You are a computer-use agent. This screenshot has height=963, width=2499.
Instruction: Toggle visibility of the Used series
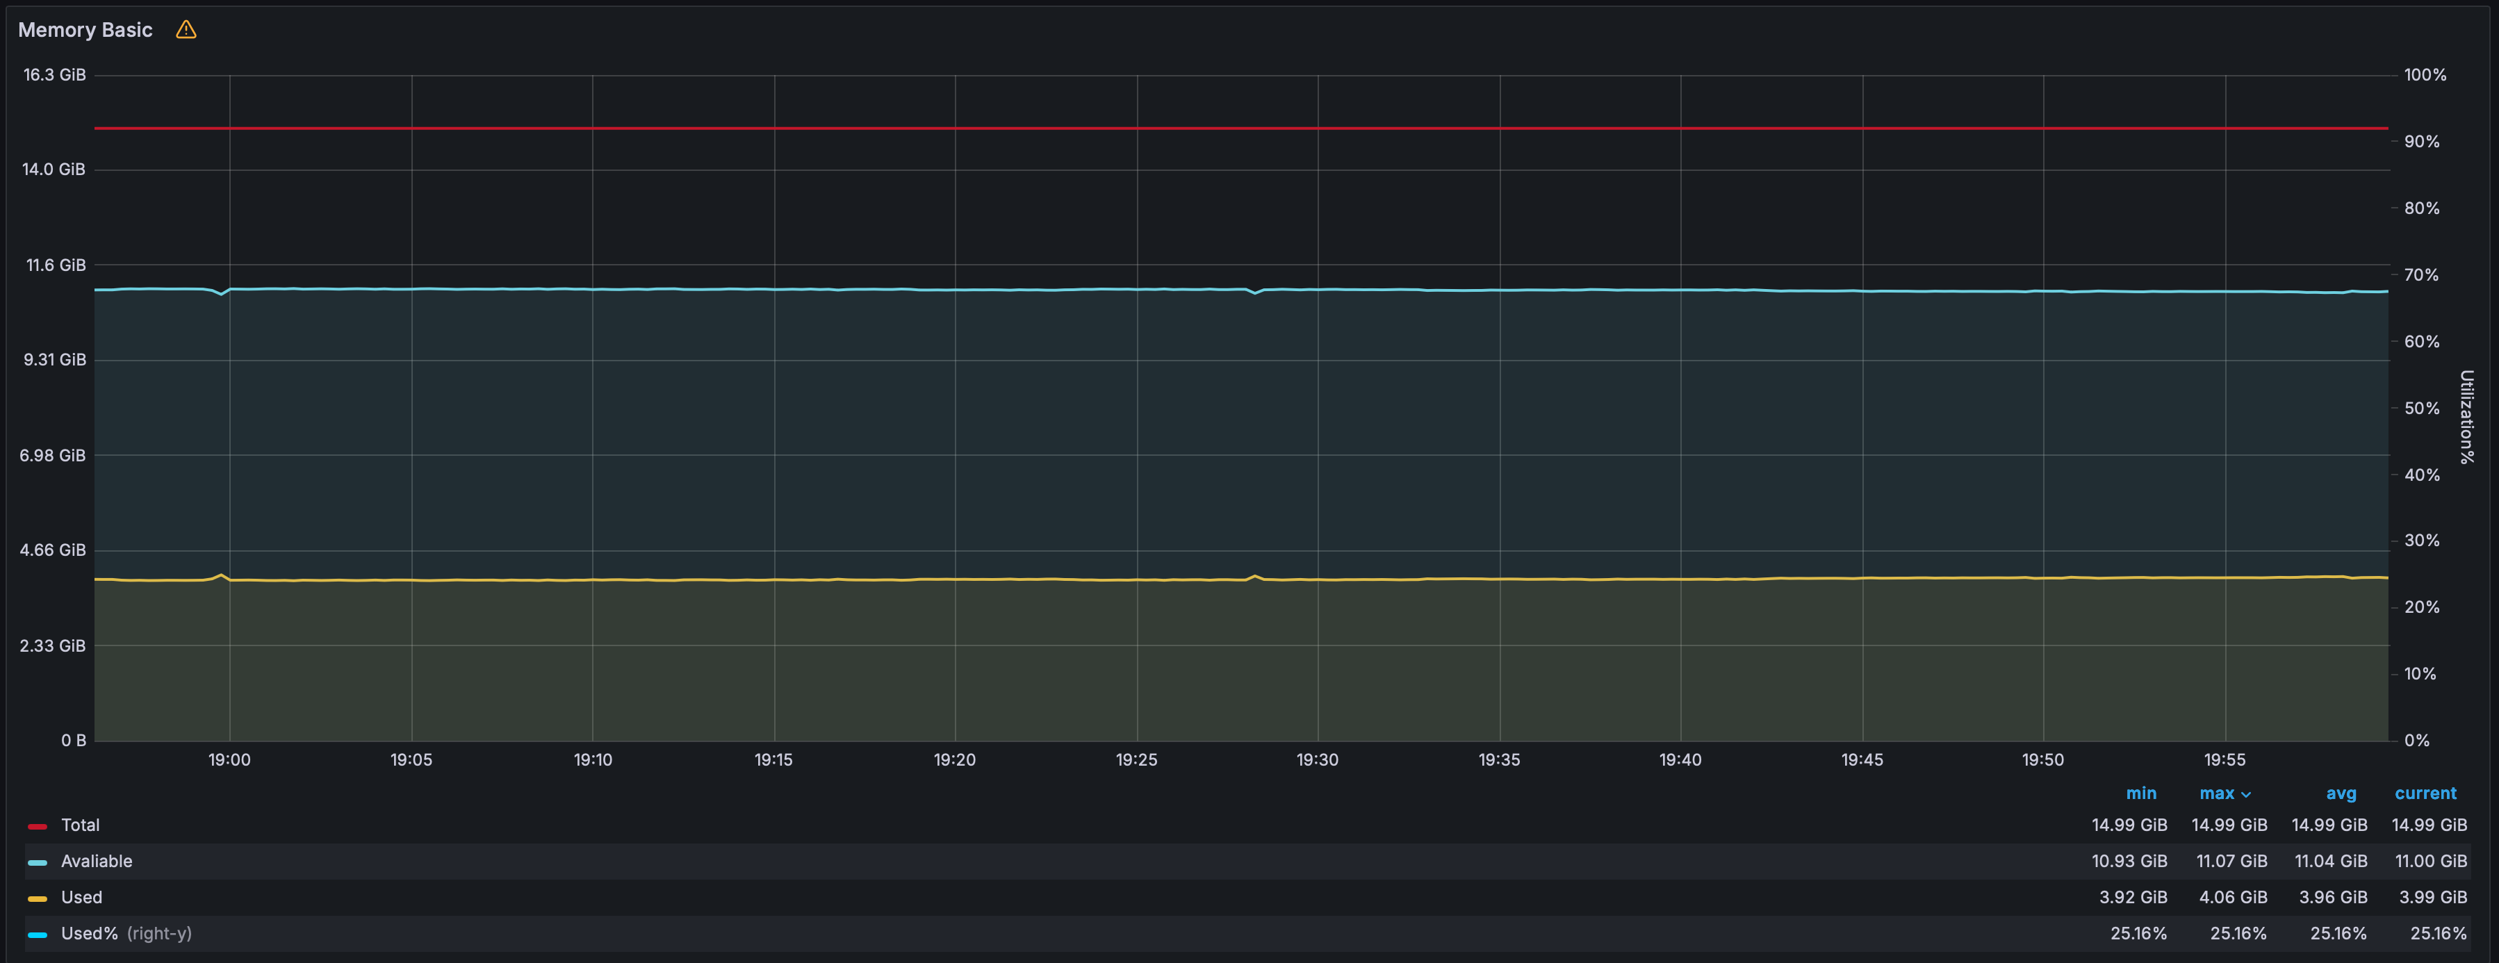(x=81, y=897)
